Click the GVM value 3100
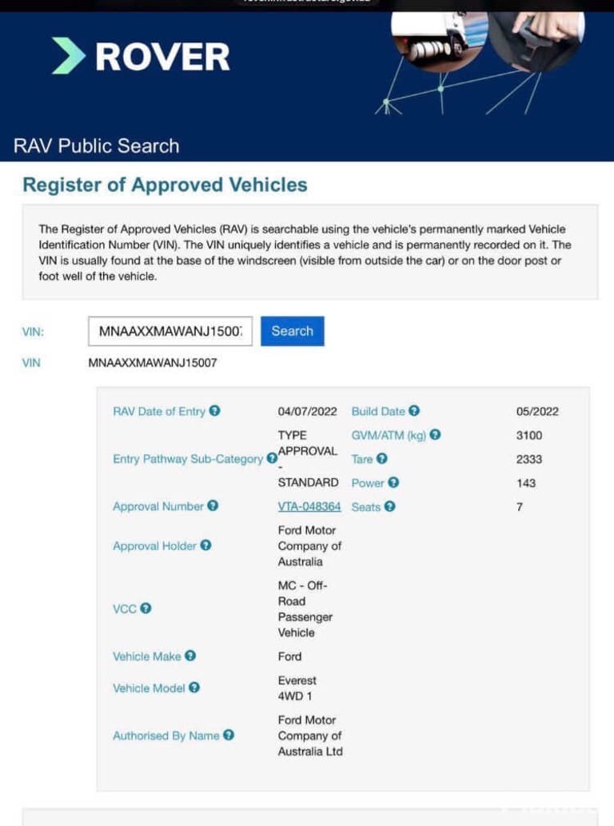The image size is (614, 826). coord(529,435)
